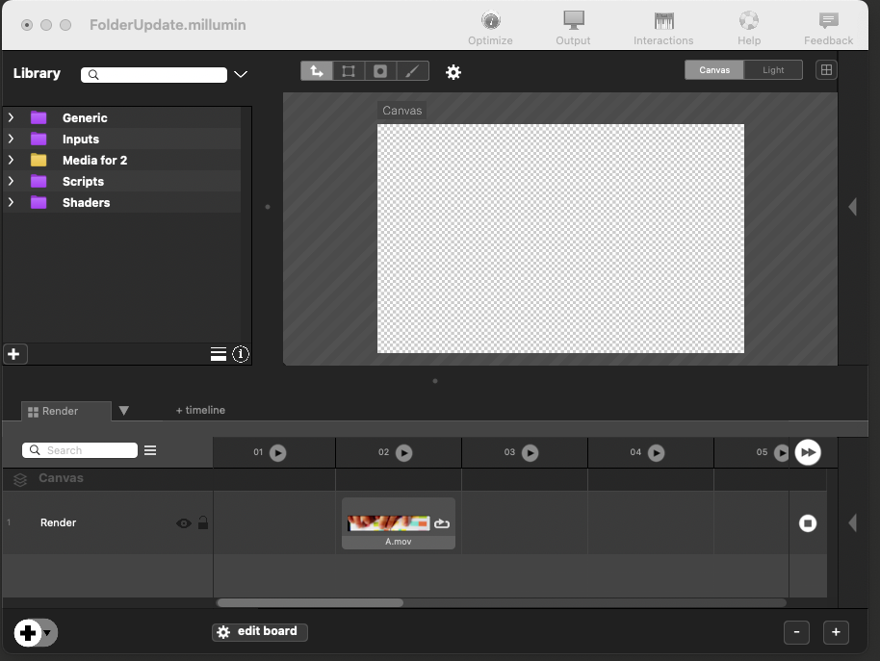Expand the Generic folder in the Library
The image size is (880, 661).
click(x=11, y=117)
